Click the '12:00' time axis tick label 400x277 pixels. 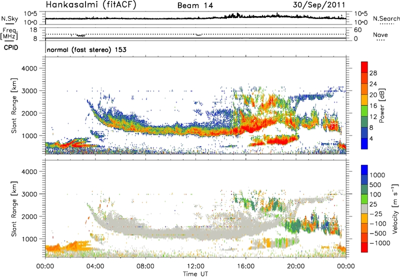[x=195, y=266]
